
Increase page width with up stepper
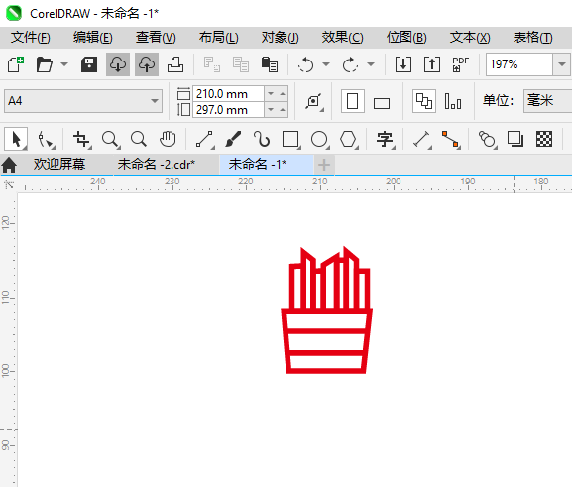[x=283, y=94]
